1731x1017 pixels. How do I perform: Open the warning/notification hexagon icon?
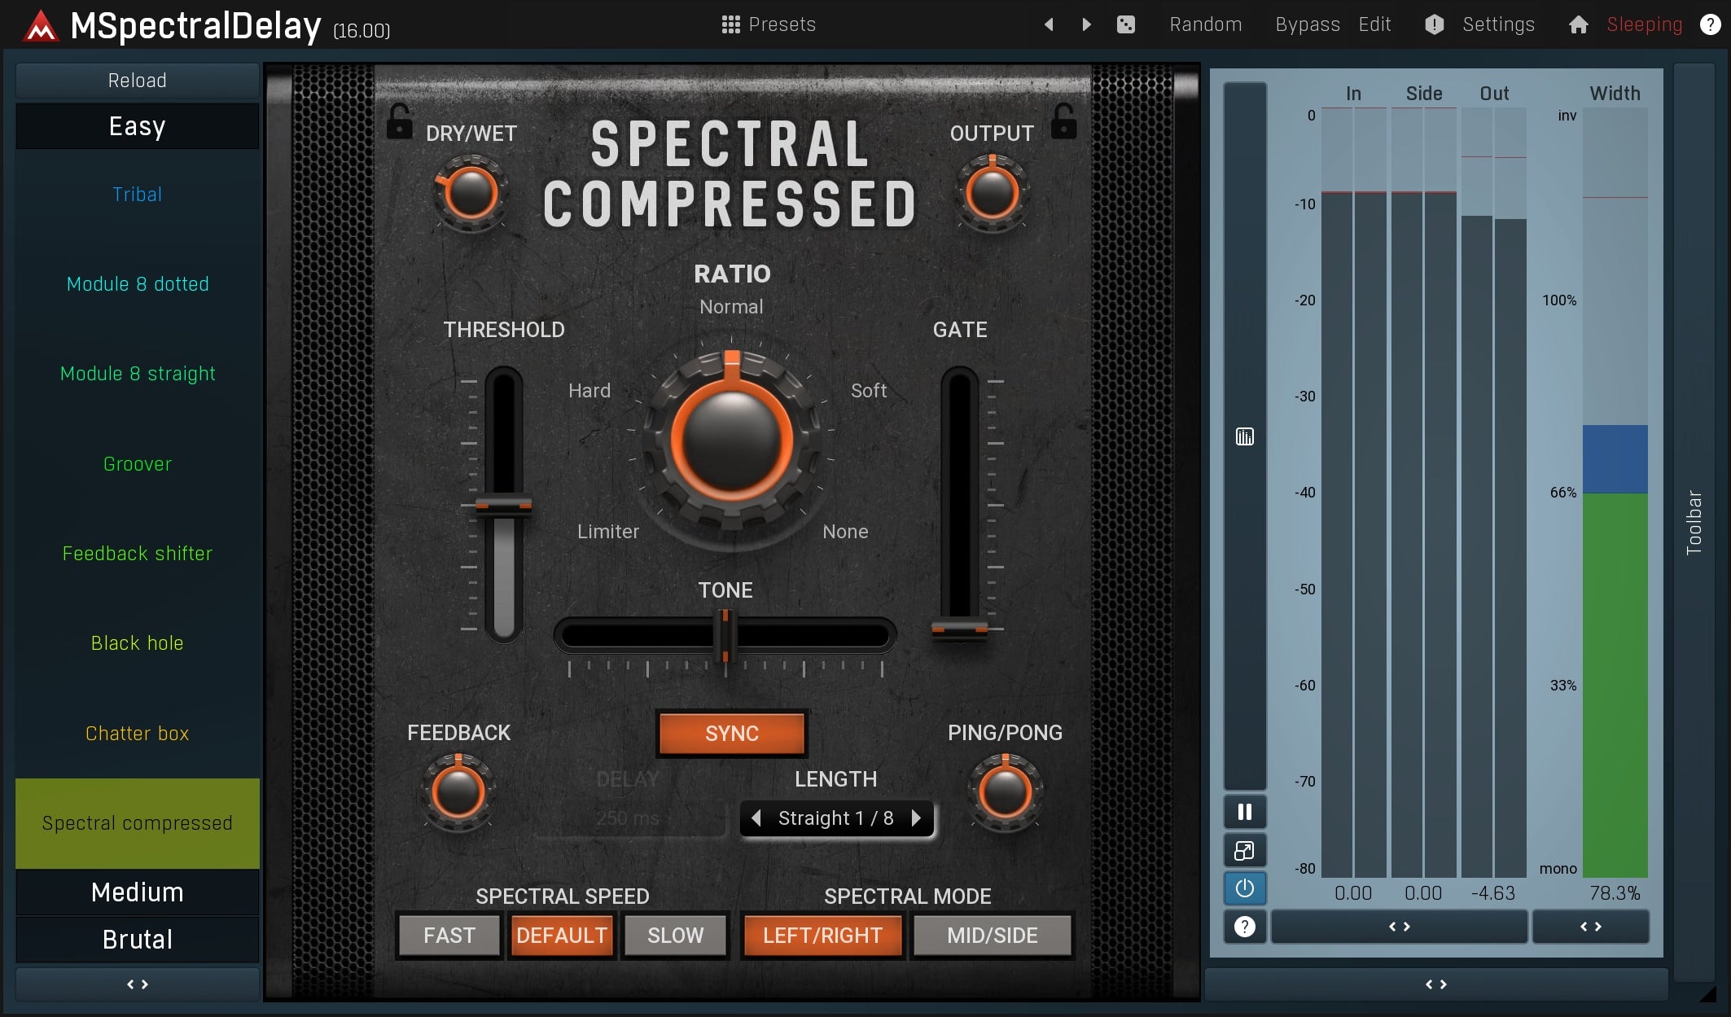1433,24
